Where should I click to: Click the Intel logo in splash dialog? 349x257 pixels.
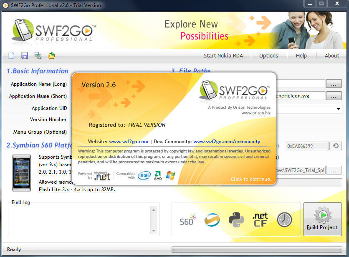tap(144, 175)
